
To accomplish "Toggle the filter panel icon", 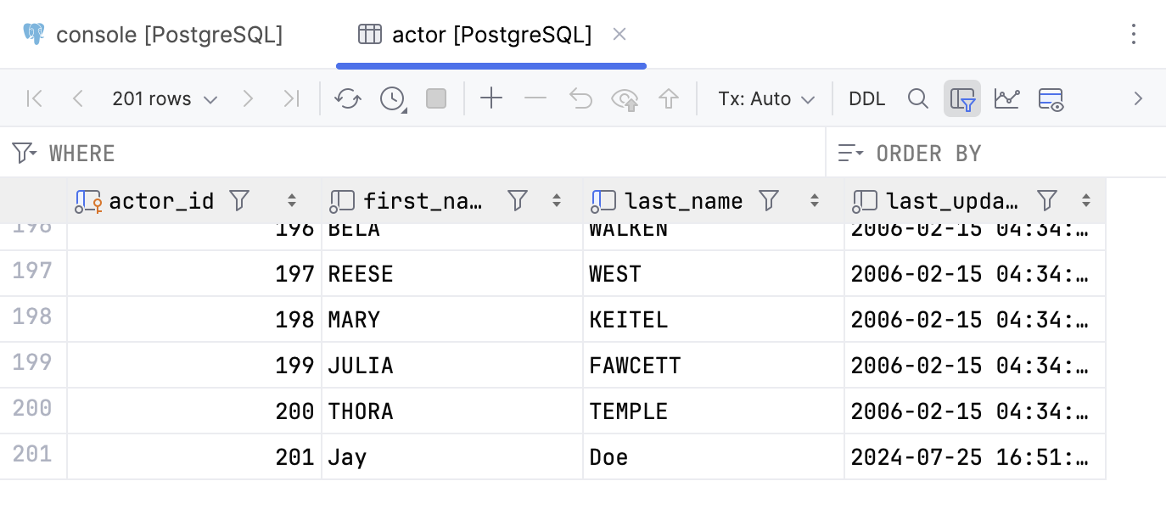I will tap(962, 98).
